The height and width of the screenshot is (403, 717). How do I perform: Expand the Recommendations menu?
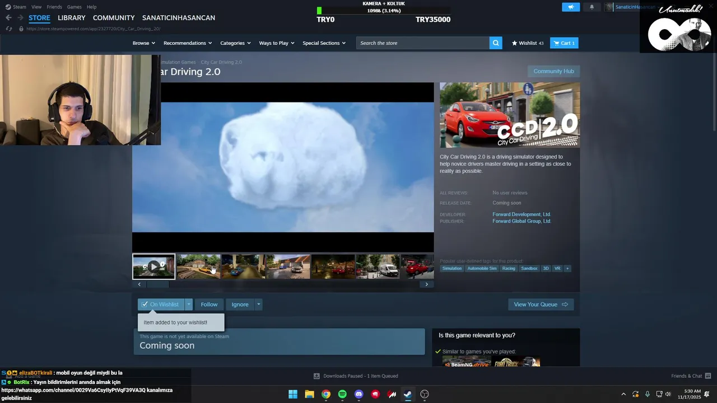click(x=188, y=43)
